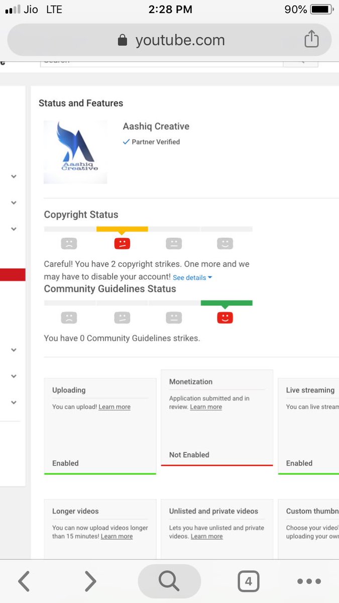The image size is (339, 603).
Task: Tap the share icon in address bar
Action: [x=311, y=39]
